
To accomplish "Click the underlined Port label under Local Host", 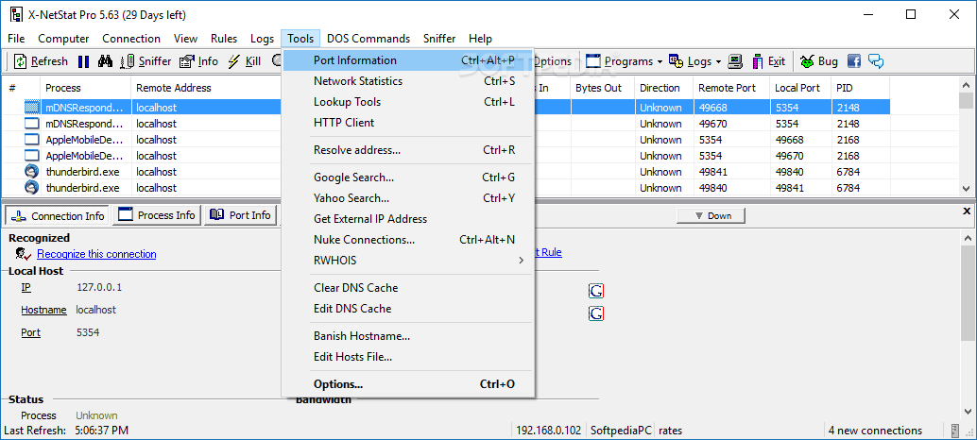I will (x=30, y=333).
